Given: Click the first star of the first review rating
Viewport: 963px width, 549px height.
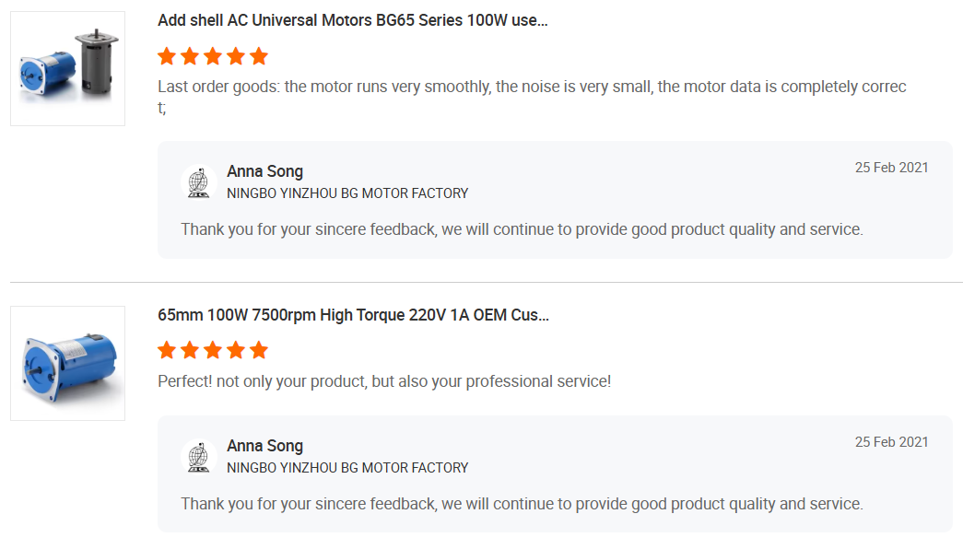Looking at the screenshot, I should (167, 56).
